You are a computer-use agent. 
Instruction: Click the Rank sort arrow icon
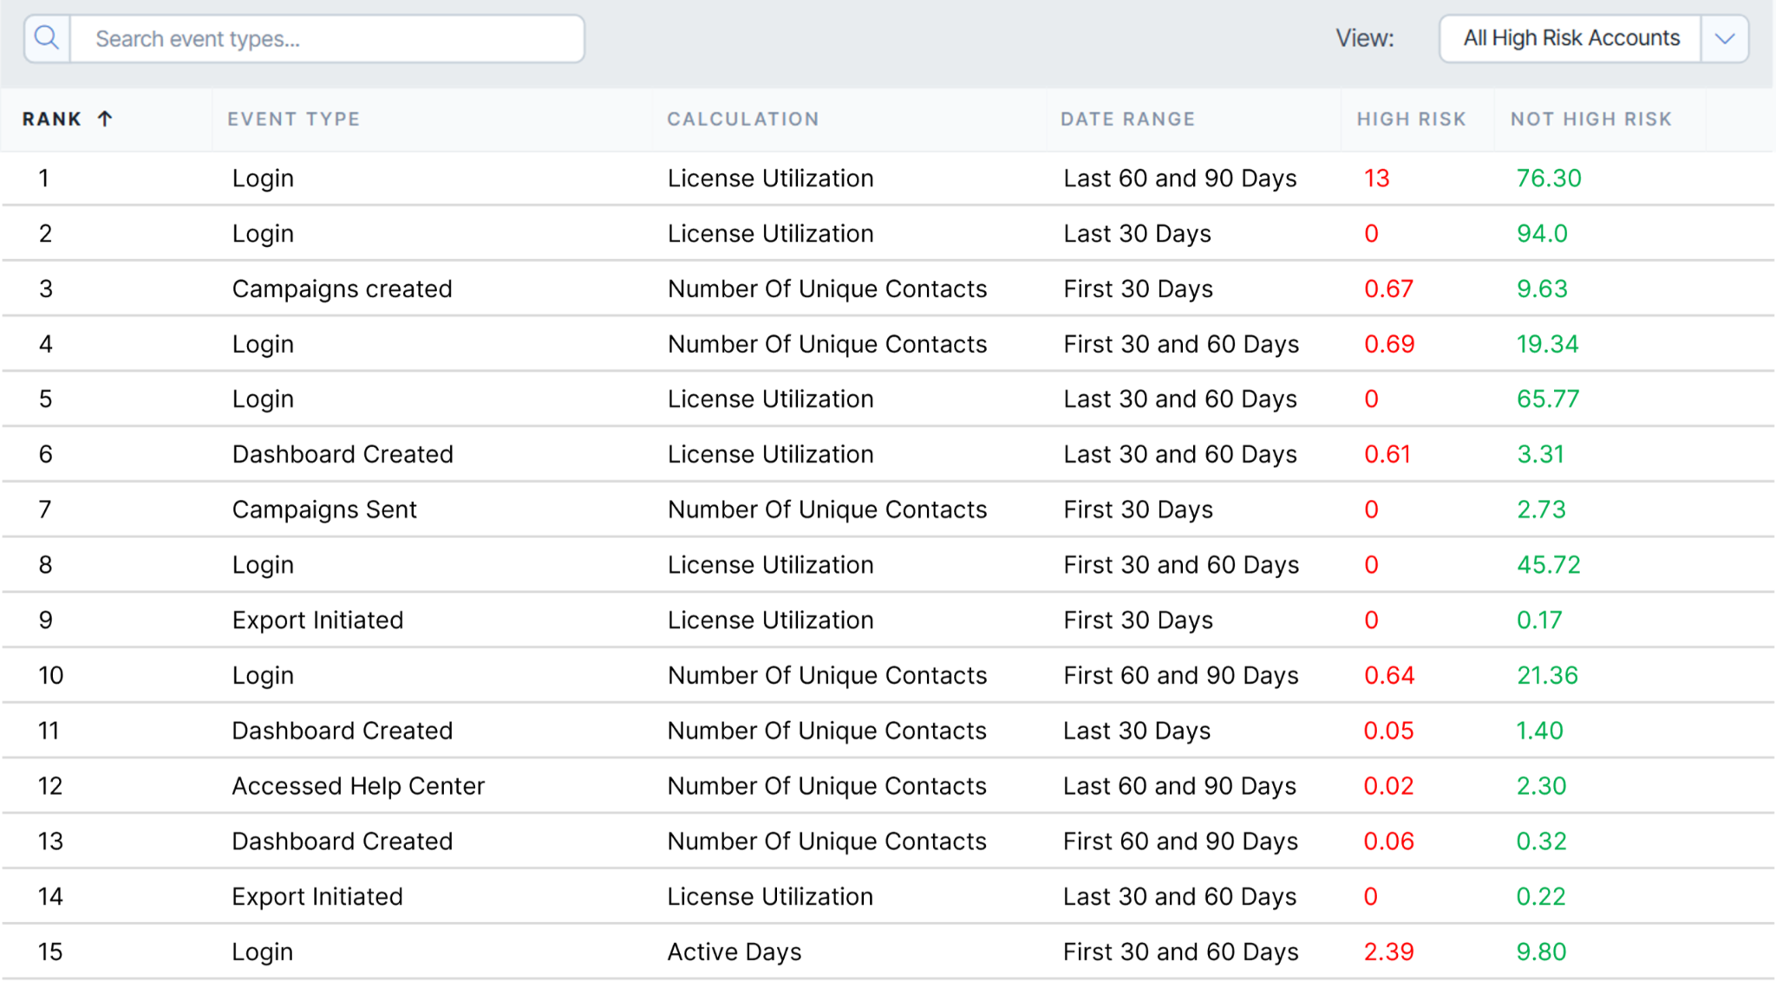[105, 119]
